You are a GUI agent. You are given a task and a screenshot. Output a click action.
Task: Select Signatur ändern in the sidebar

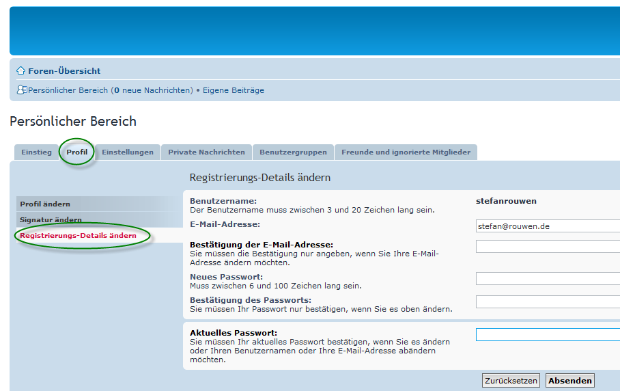(51, 220)
